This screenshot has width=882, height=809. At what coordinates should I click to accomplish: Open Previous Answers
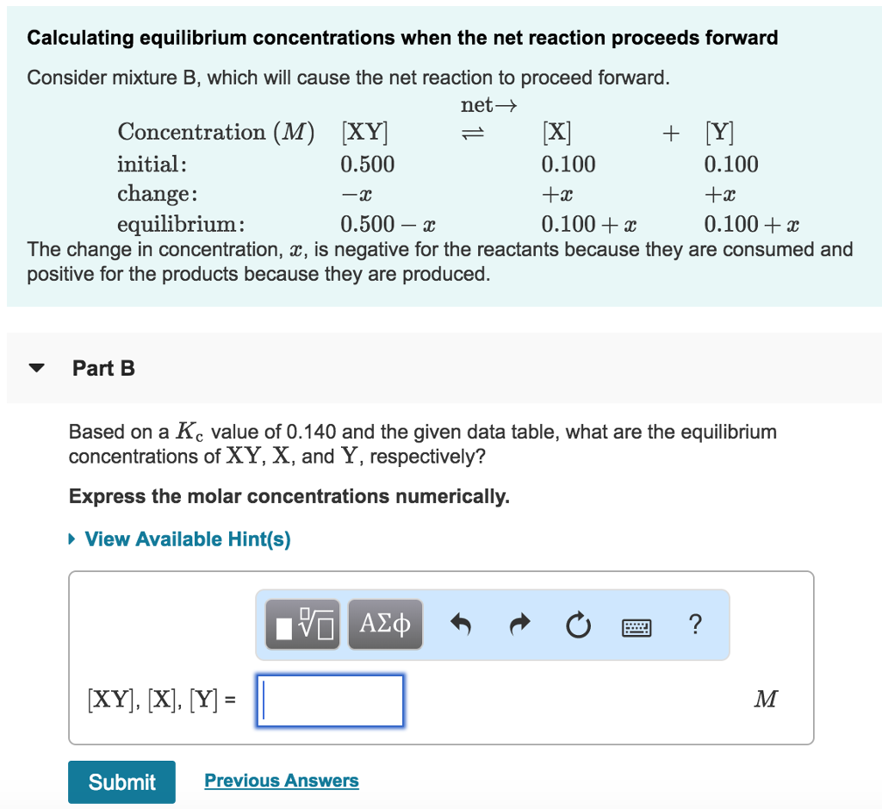click(x=281, y=781)
